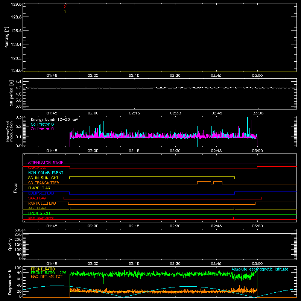Click the 4.4 tick on Roll period axis
The height and width of the screenshot is (301, 301).
coord(18,82)
